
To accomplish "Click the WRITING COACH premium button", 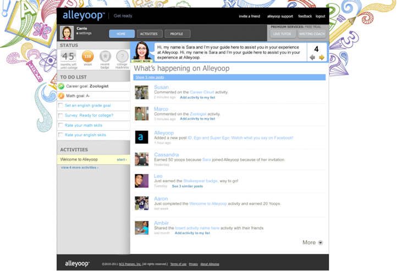I will coord(312,34).
